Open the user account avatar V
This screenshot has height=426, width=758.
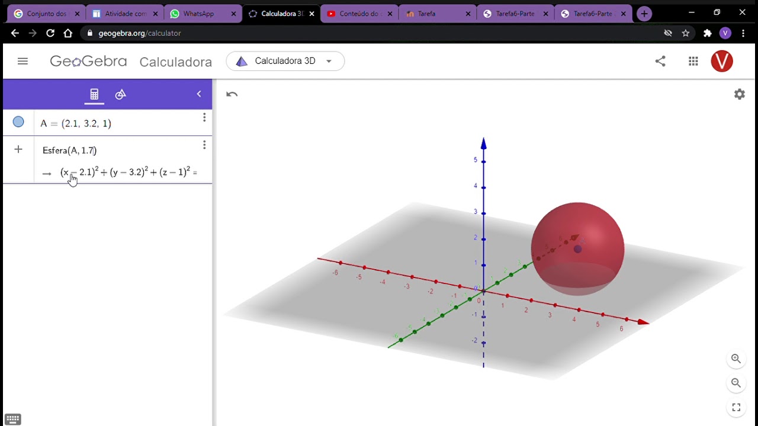click(722, 61)
